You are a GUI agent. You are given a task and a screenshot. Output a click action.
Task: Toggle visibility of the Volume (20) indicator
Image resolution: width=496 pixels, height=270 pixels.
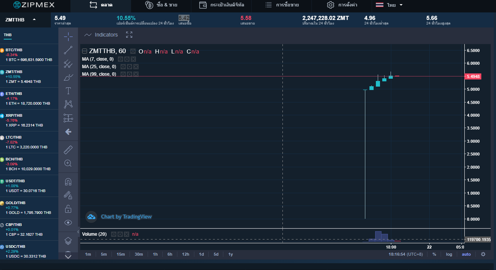[x=114, y=234]
